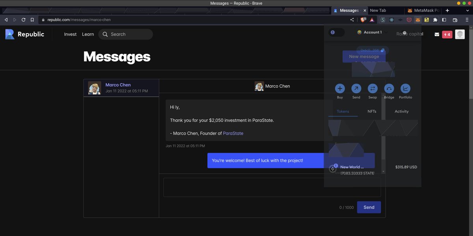
Task: Click the MetaMask Swap icon
Action: [372, 88]
